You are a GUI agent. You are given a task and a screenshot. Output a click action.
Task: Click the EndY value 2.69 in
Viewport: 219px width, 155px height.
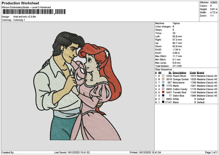click(x=176, y=53)
